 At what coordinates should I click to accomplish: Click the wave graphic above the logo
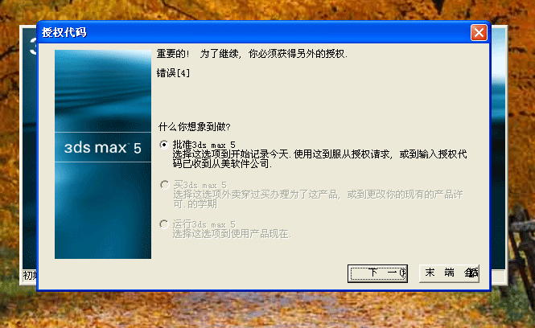coord(103,91)
